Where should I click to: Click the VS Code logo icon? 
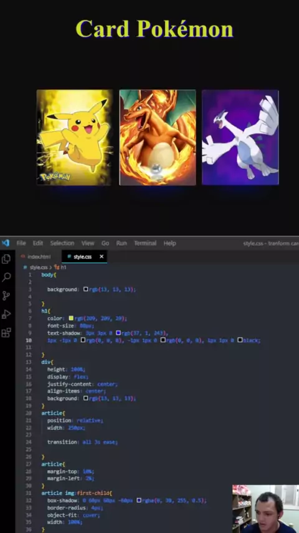(6, 243)
